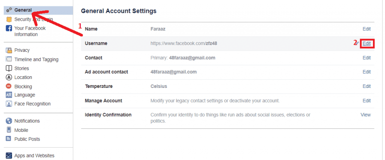The image size is (385, 160).
Task: Select the Location pin icon
Action: [x=9, y=77]
